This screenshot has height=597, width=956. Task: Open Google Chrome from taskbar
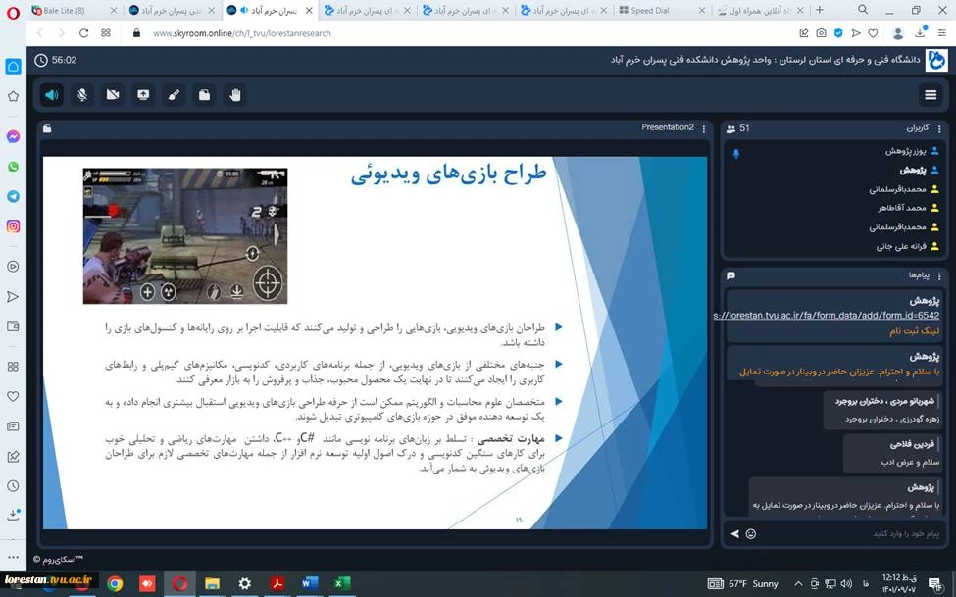[x=115, y=584]
